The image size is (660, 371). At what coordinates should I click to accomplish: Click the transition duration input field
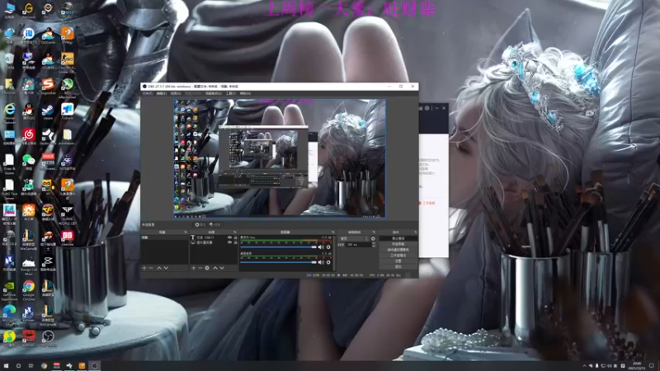[x=358, y=244]
